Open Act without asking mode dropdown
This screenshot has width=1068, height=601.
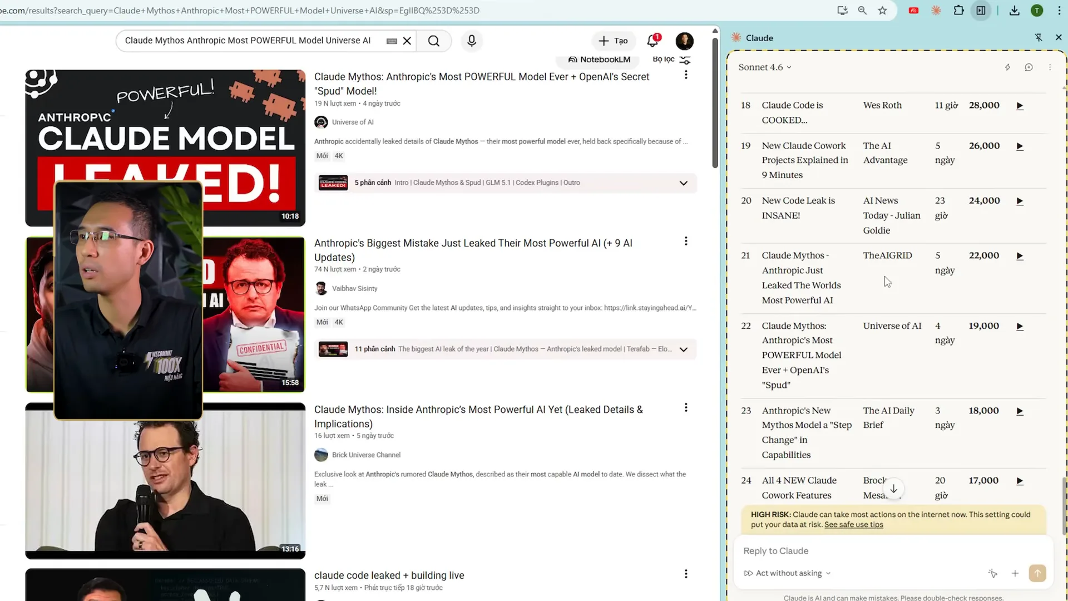(x=787, y=573)
